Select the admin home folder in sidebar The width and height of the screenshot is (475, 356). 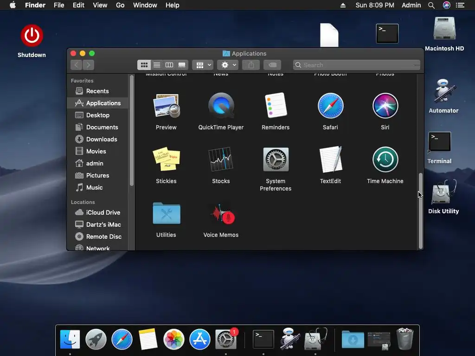pos(97,164)
